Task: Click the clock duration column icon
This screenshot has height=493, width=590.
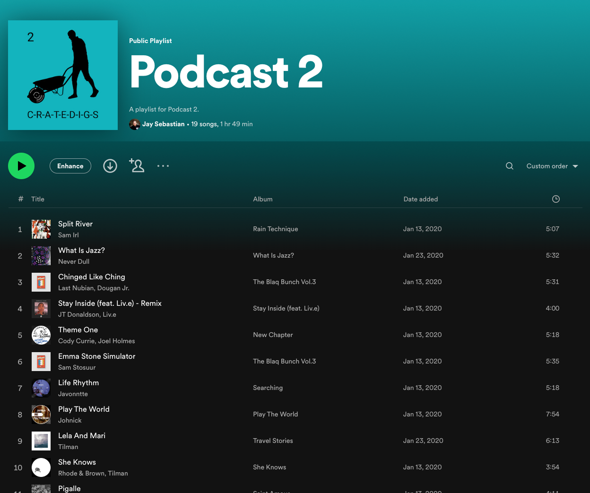Action: [x=556, y=199]
